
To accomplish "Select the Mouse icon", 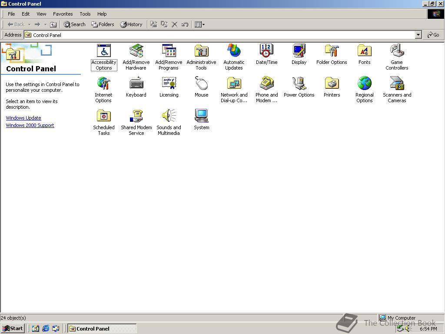I will coord(202,87).
